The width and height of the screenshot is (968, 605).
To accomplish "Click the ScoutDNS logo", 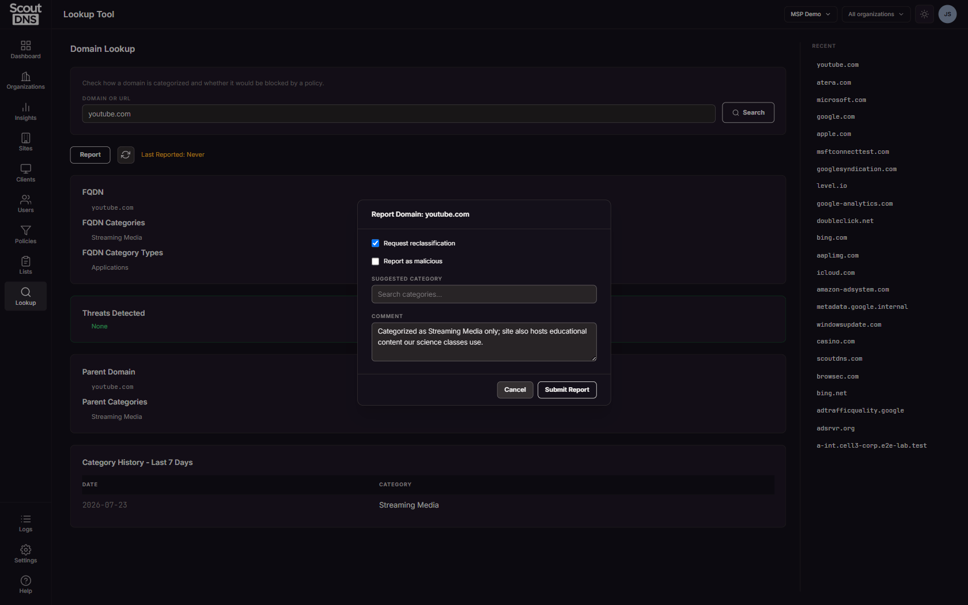I will click(25, 14).
